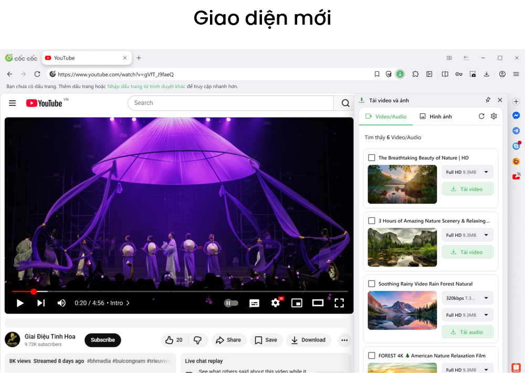Open a new tab with plus button
Image resolution: width=525 pixels, height=373 pixels.
pos(139,58)
